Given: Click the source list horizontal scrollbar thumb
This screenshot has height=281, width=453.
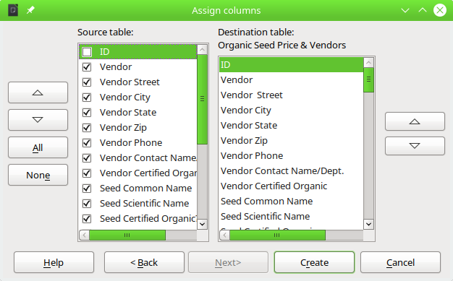Looking at the screenshot, I should 127,235.
